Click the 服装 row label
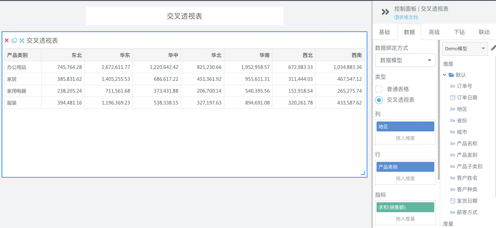Viewport: 496px width, 228px height. [x=12, y=103]
